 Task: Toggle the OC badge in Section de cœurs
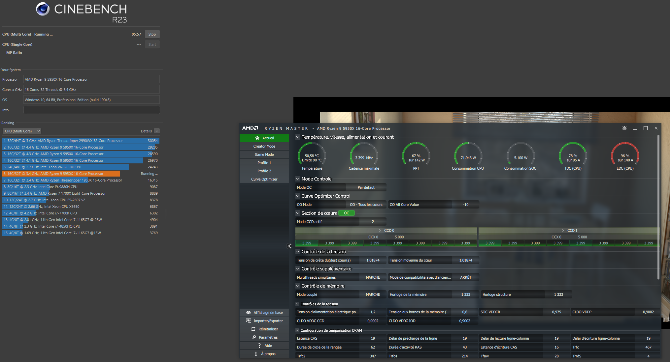[346, 213]
